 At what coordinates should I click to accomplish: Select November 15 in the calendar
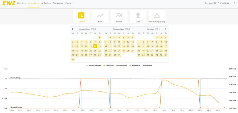pyautogui.click(x=99, y=46)
